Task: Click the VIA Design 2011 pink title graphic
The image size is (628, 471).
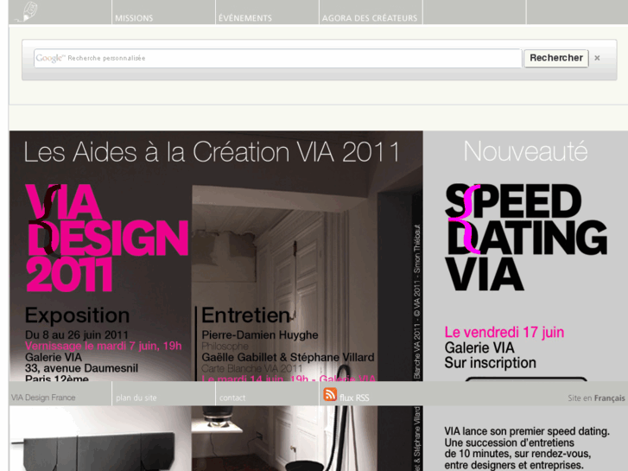Action: pyautogui.click(x=106, y=238)
